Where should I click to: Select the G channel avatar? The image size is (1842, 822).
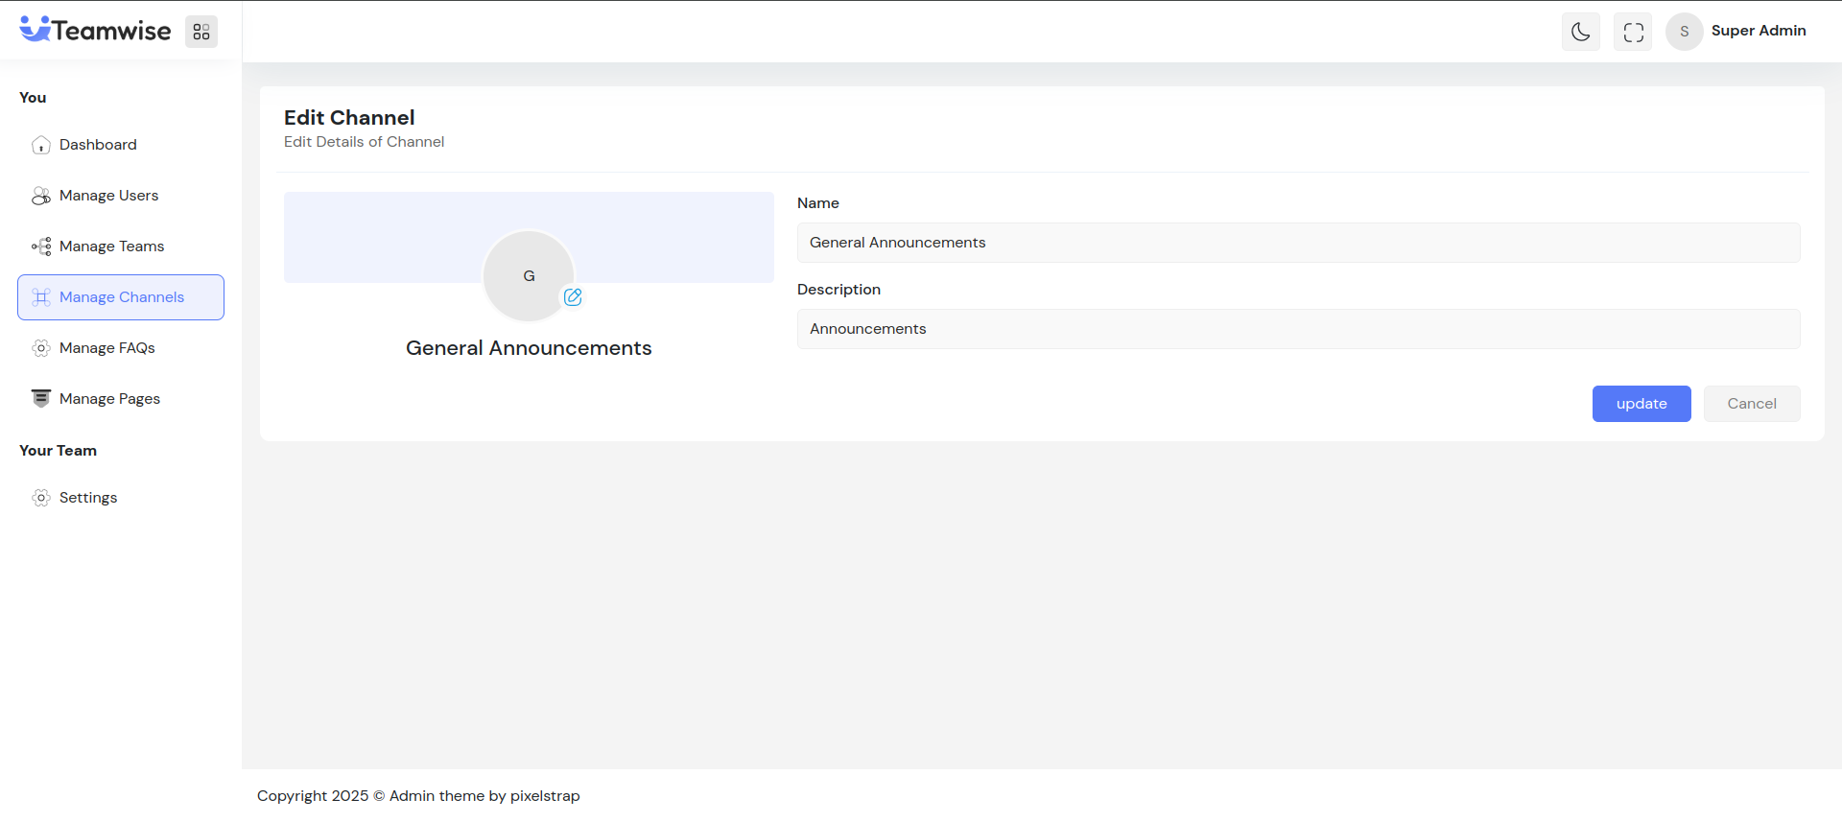point(528,275)
